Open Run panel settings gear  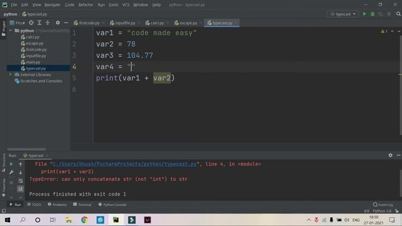(x=390, y=155)
